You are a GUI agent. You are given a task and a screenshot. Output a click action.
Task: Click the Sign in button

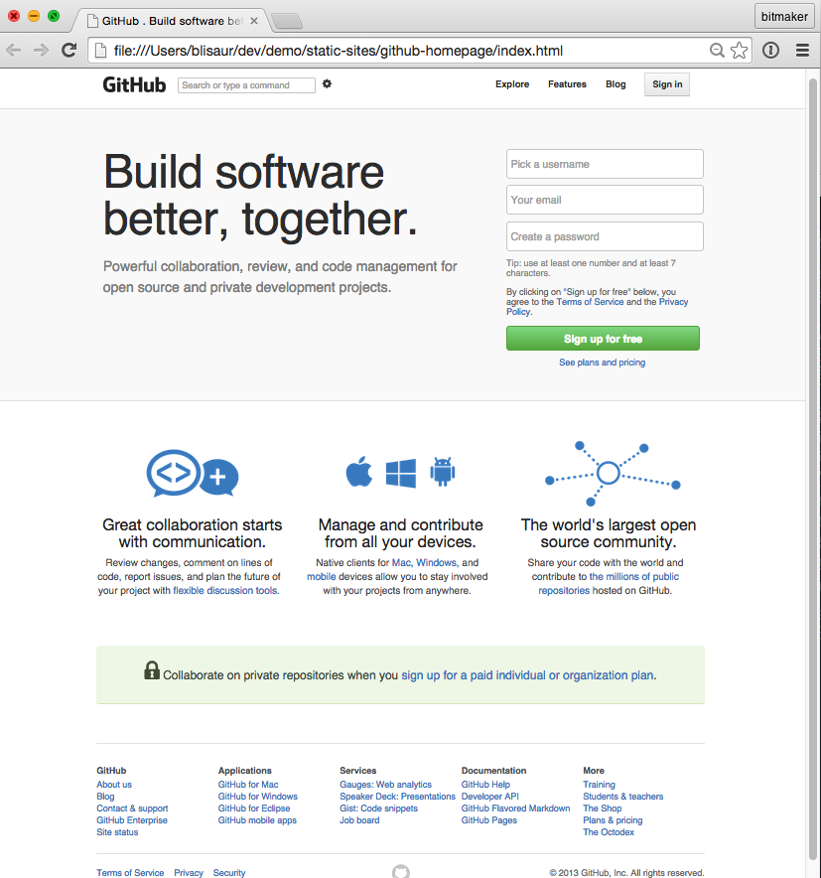[667, 84]
